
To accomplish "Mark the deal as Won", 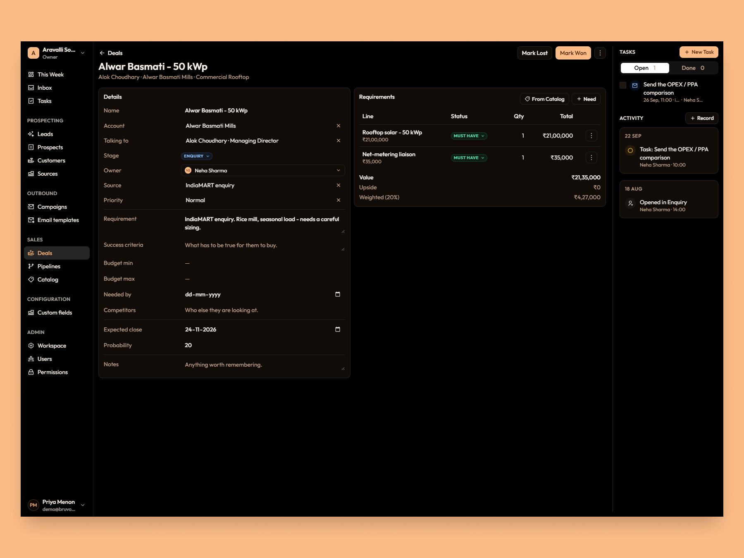I will [x=573, y=53].
